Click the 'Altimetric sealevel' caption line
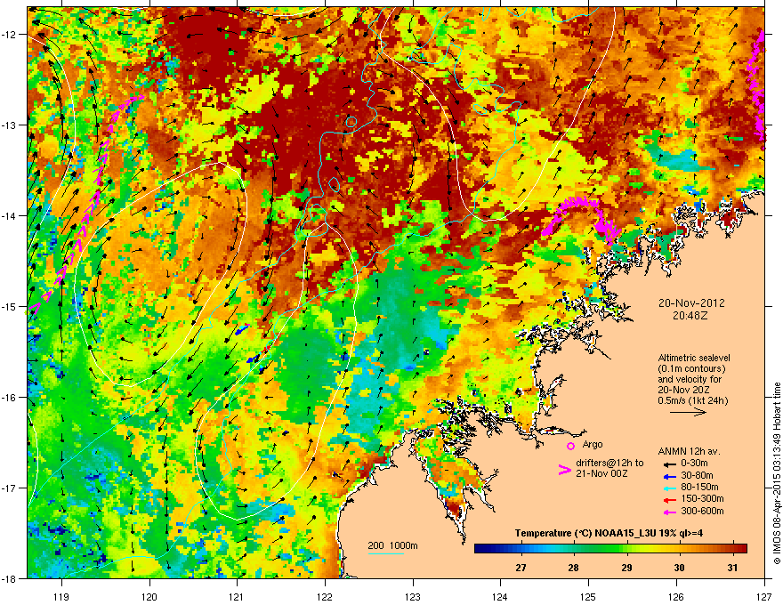783x605 pixels. click(694, 358)
